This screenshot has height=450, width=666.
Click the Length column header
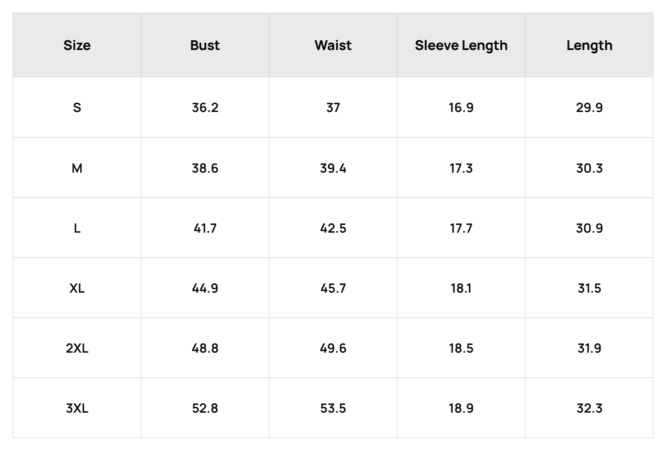[589, 46]
